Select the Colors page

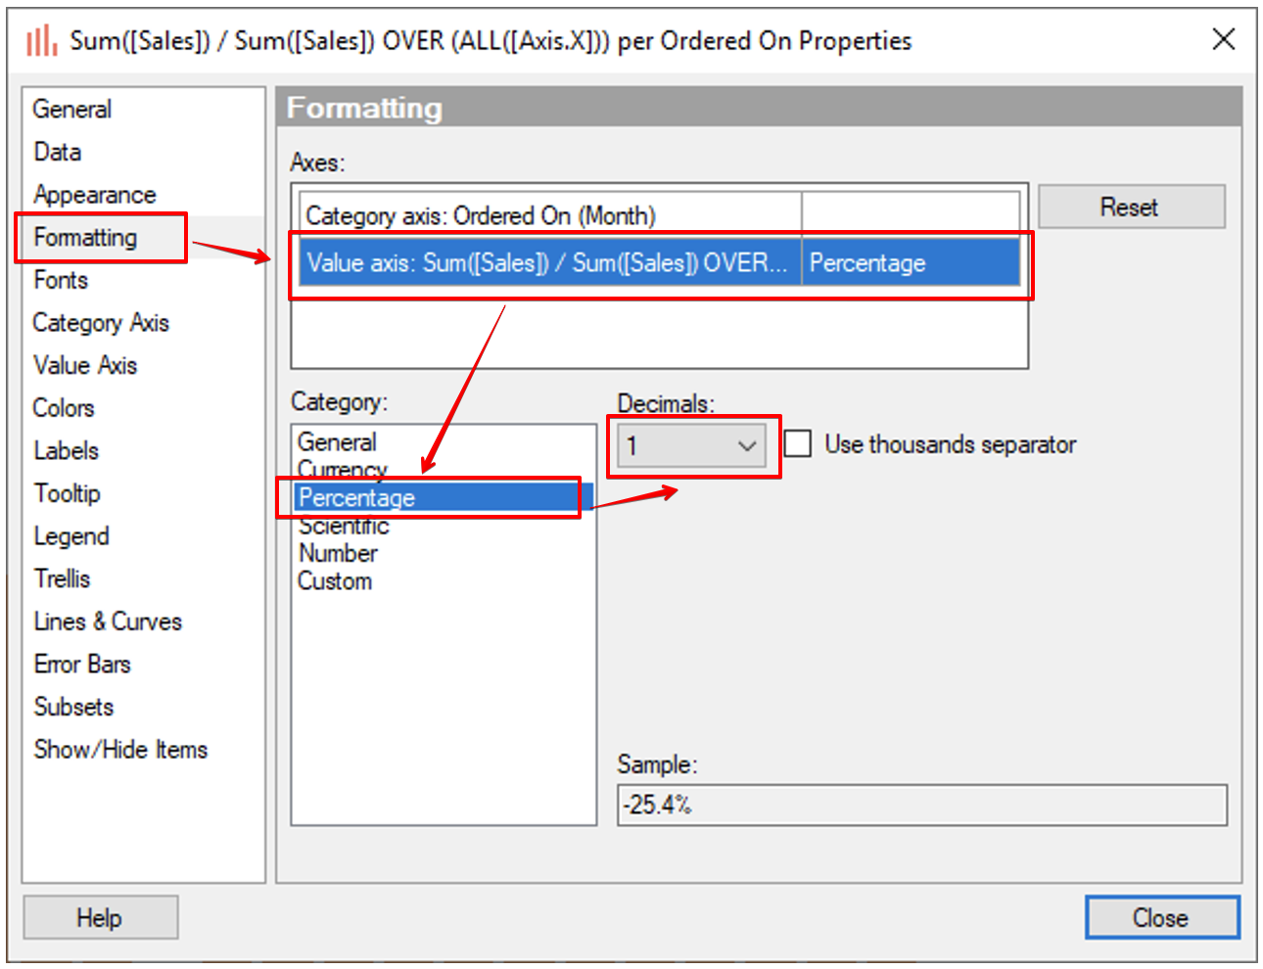click(64, 408)
